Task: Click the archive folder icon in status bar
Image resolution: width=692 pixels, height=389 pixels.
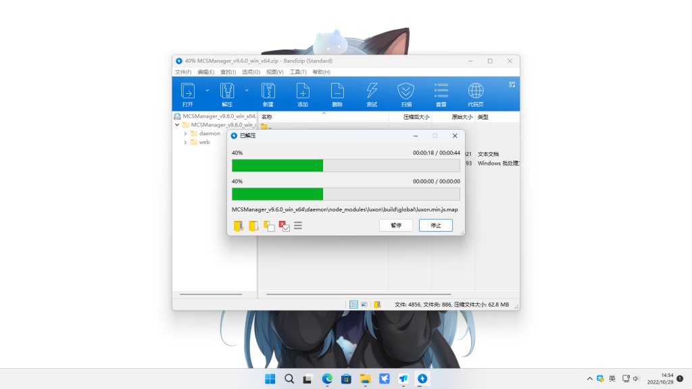Action: click(x=377, y=305)
